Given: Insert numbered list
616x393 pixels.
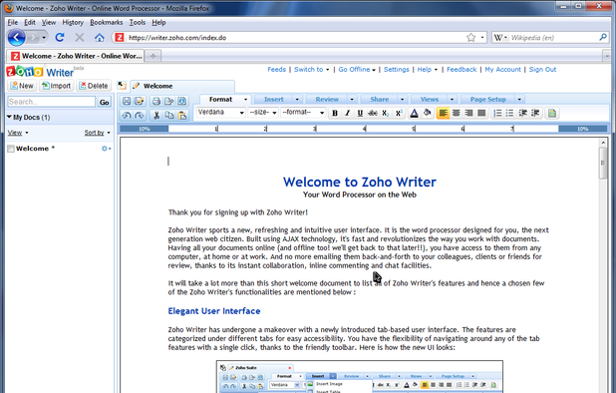Looking at the screenshot, I should (497, 113).
